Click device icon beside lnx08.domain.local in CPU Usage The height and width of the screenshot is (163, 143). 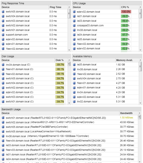click(74, 30)
